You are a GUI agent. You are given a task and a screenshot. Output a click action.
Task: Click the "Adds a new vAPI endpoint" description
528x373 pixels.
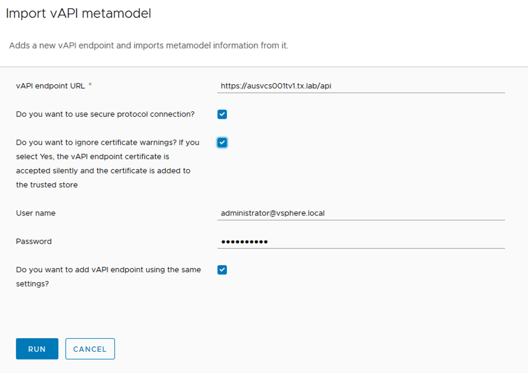pos(148,45)
